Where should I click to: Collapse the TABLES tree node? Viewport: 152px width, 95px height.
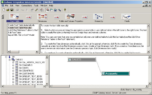point(10,60)
